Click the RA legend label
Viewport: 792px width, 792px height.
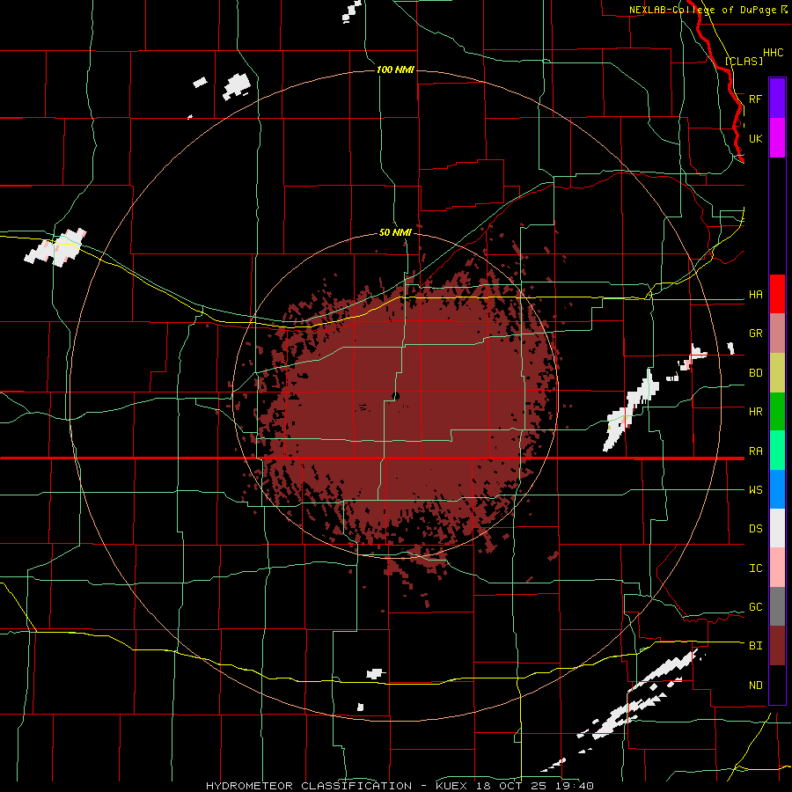pyautogui.click(x=755, y=451)
